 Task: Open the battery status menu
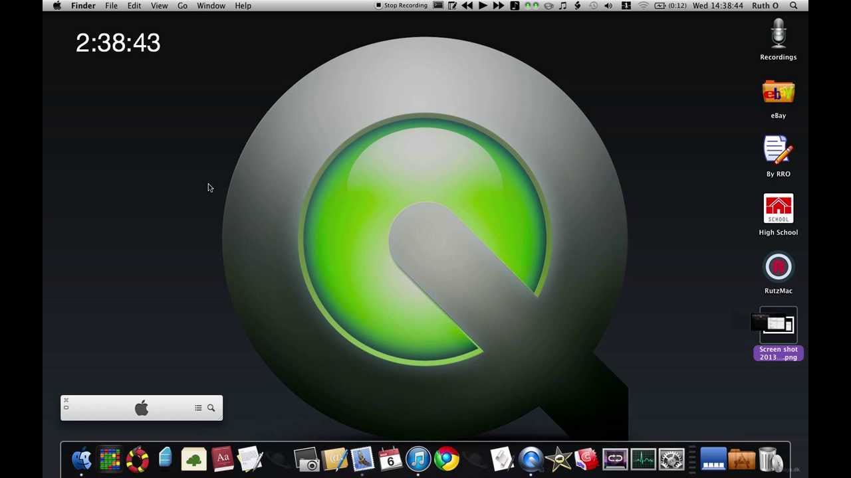click(669, 5)
